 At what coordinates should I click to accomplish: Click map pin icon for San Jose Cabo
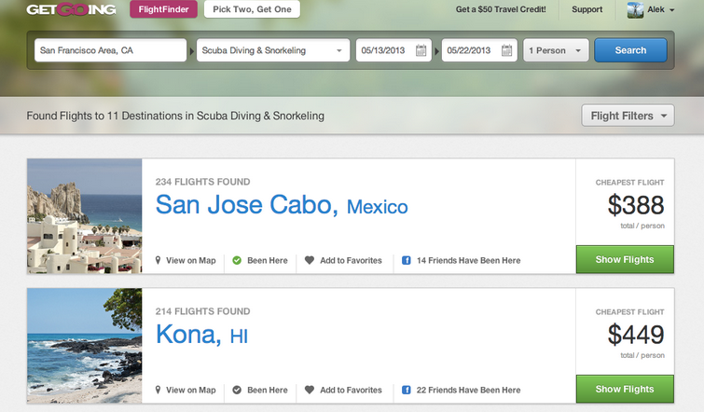point(159,261)
